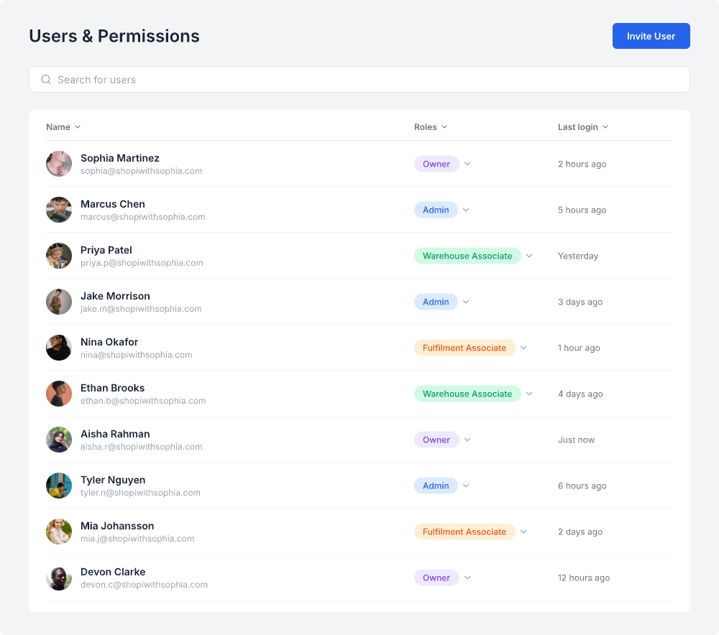719x635 pixels.
Task: Open Marcus Chen's Admin role dropdown
Action: 466,210
